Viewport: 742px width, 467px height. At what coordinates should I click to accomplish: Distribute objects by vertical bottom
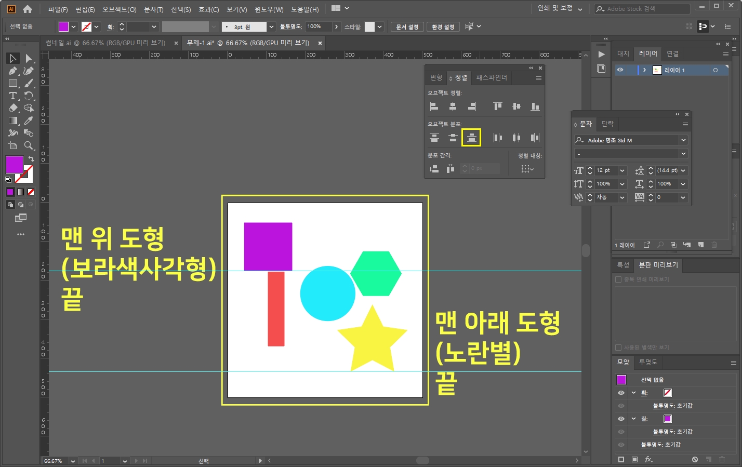point(471,138)
